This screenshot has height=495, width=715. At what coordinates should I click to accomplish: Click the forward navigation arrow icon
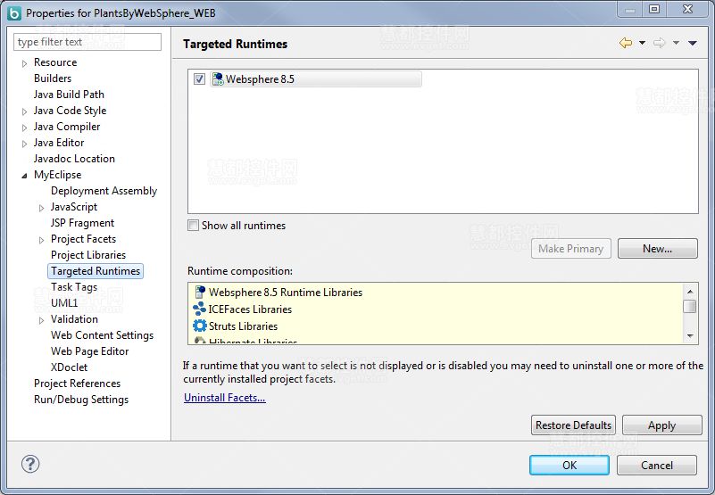[x=659, y=43]
